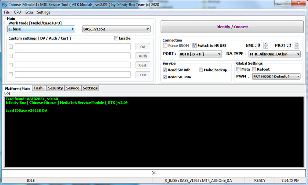
Task: Click the 0% progress bar
Action: coord(154,173)
